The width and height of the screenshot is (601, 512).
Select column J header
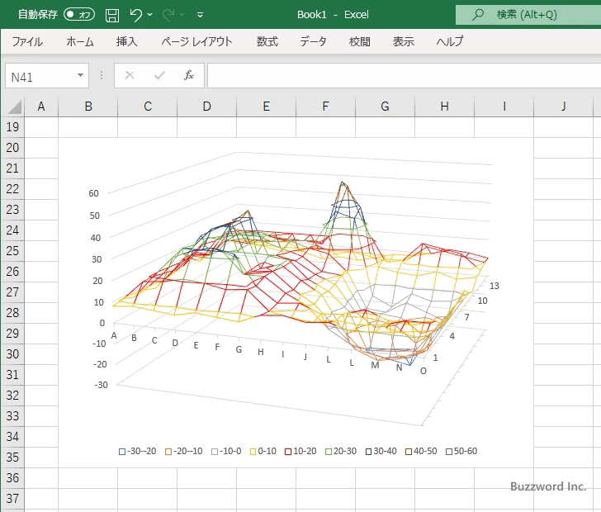(x=563, y=107)
